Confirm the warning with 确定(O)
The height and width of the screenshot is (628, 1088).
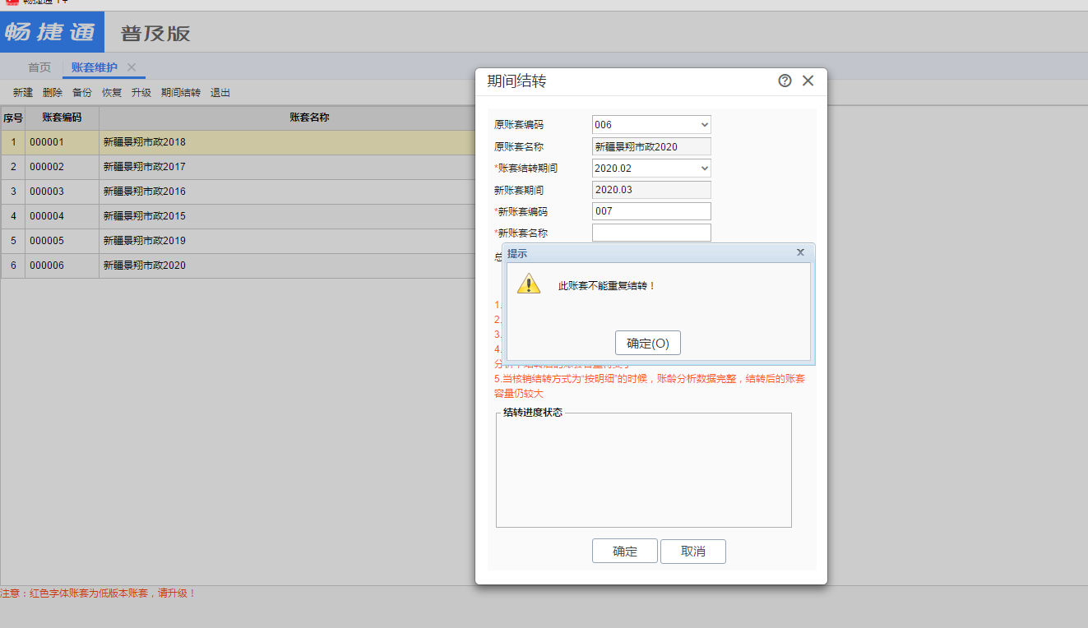(648, 343)
